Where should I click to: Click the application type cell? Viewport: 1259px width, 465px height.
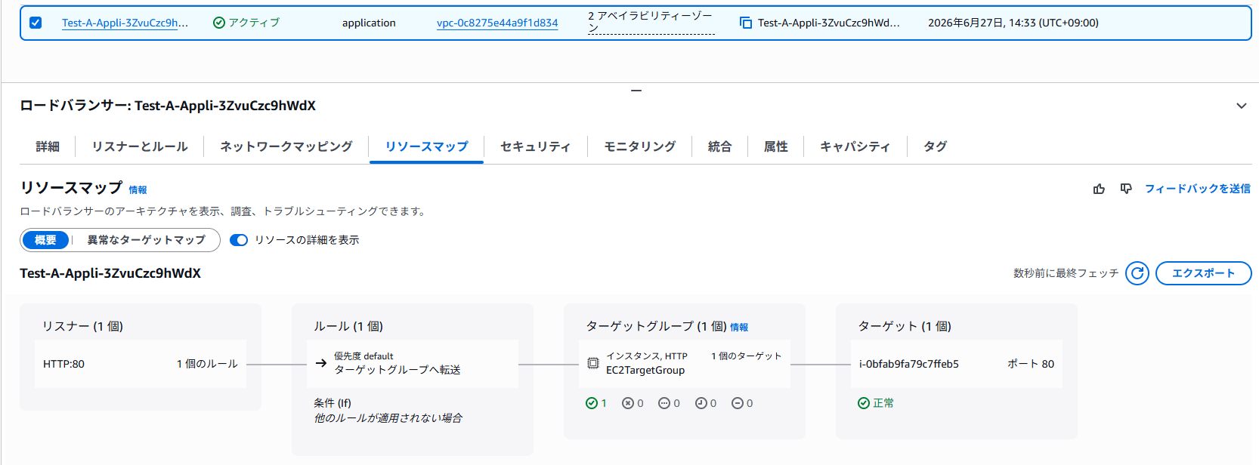pos(369,23)
